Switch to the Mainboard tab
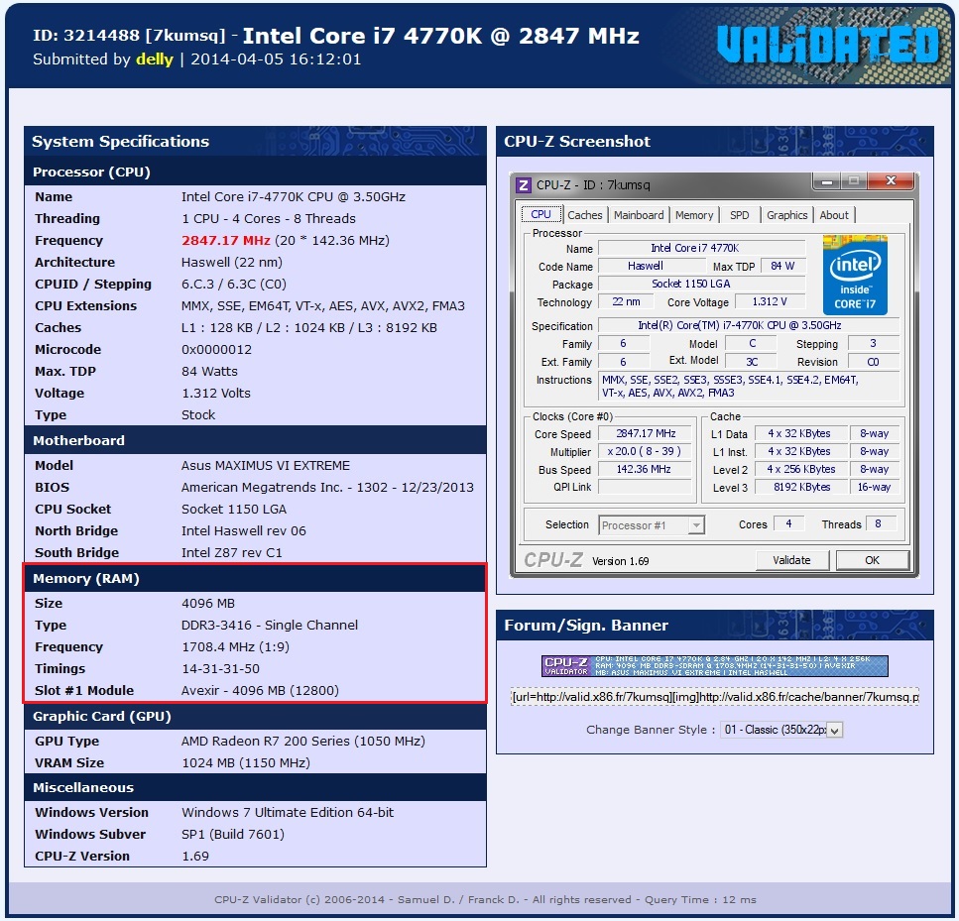The width and height of the screenshot is (959, 921). tap(639, 215)
